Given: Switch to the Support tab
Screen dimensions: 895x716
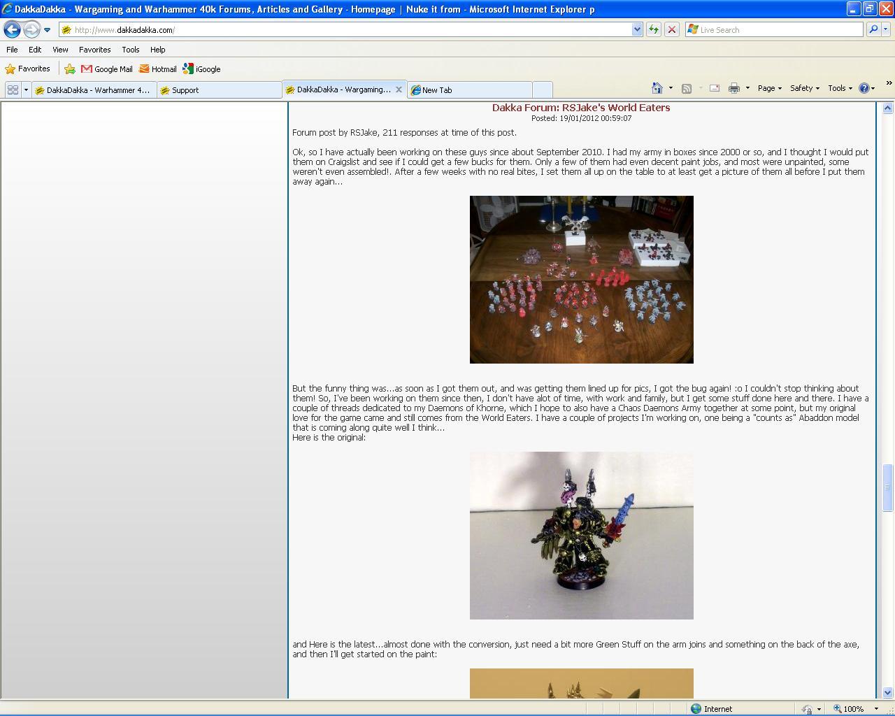Looking at the screenshot, I should 218,90.
